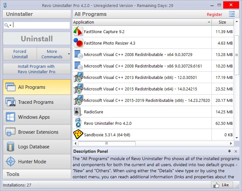
Task: Open Hunter Mode with crosshair icon
Action: click(x=37, y=161)
